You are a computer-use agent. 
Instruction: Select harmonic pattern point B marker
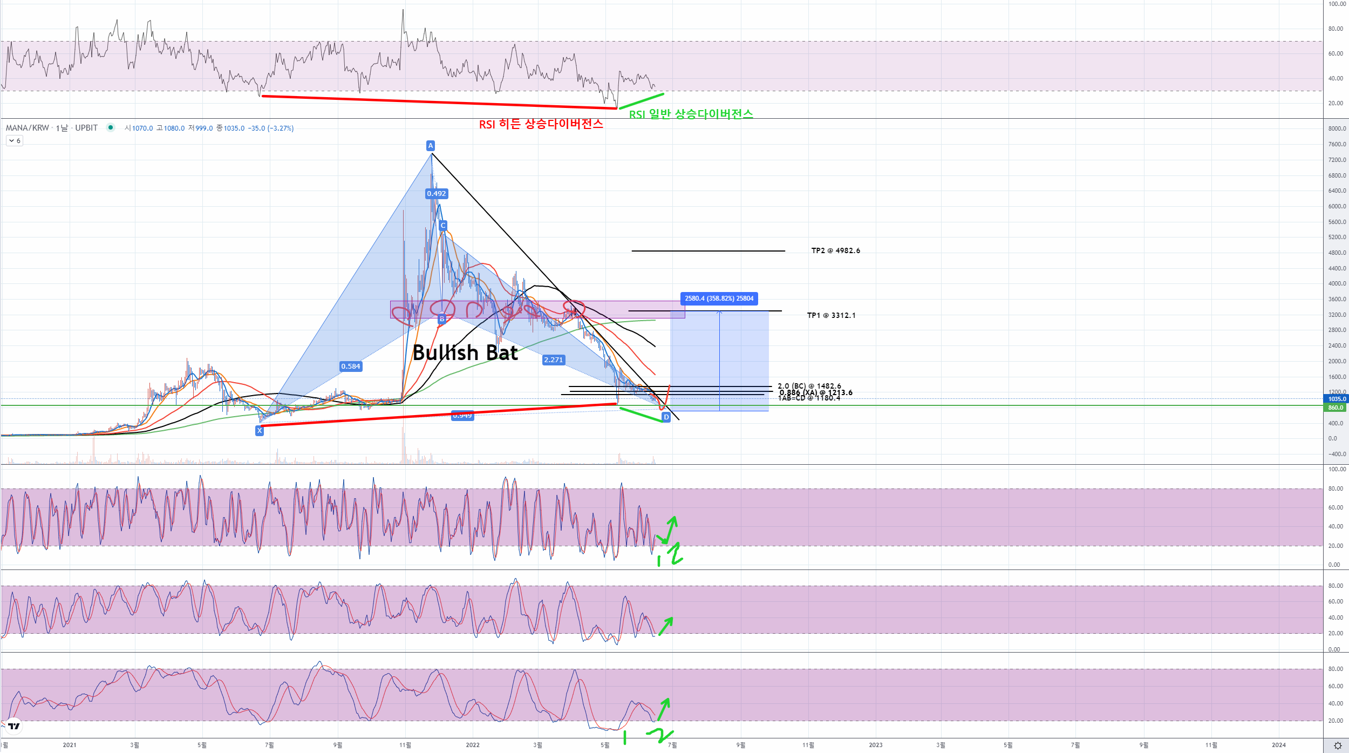pyautogui.click(x=442, y=319)
